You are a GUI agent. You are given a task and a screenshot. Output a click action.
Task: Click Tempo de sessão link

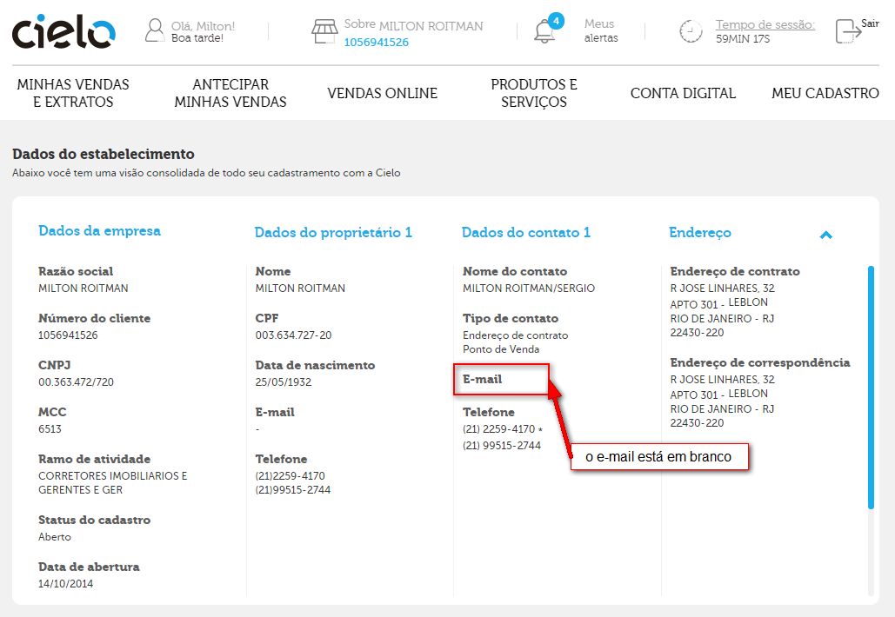pyautogui.click(x=765, y=24)
